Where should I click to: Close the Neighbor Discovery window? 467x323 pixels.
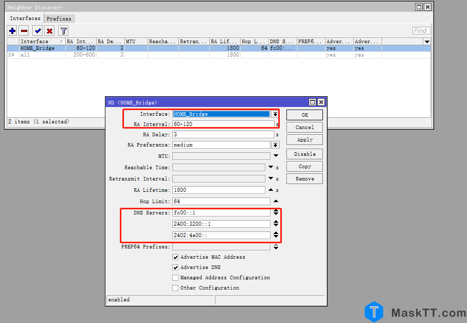tap(427, 7)
